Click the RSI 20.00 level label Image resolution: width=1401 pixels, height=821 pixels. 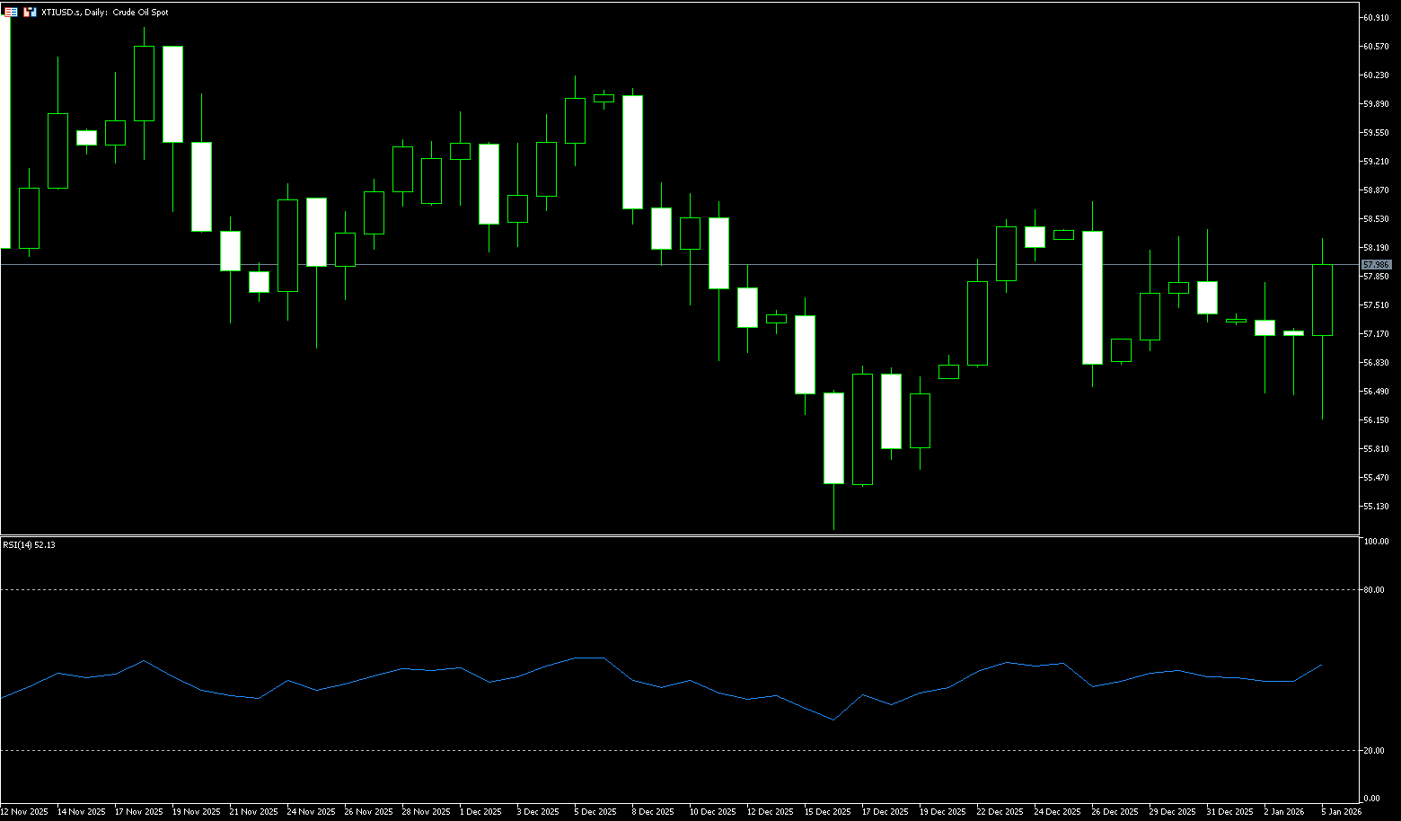[1374, 751]
